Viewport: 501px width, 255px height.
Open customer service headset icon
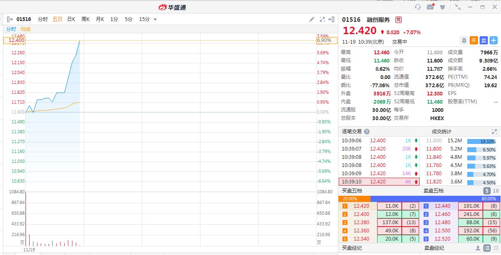click(418, 7)
